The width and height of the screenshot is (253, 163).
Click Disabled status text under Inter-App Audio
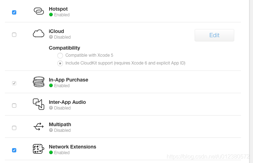click(x=62, y=108)
